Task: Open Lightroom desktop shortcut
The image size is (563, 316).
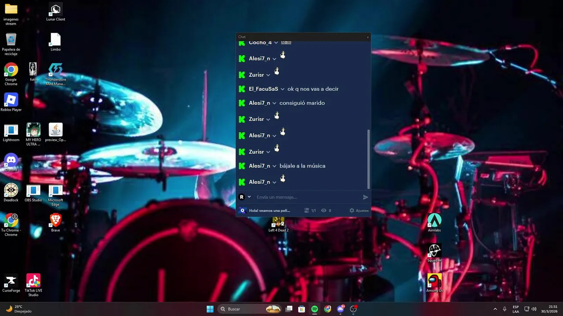Action: pos(11,133)
